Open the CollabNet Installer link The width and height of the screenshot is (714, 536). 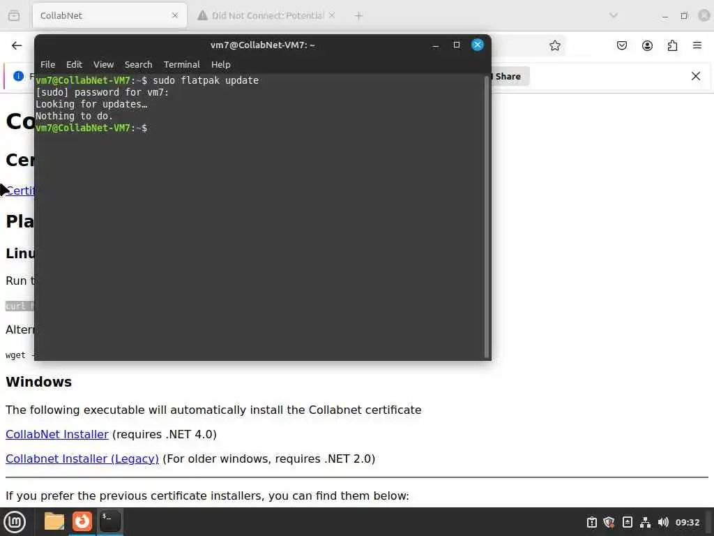(57, 434)
